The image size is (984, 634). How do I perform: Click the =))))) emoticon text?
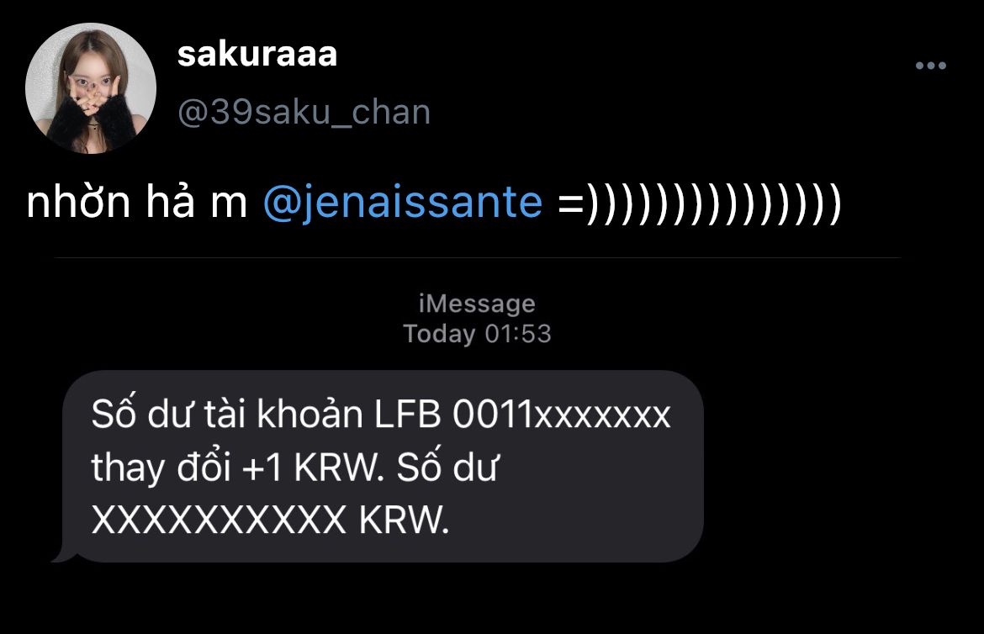[x=699, y=203]
